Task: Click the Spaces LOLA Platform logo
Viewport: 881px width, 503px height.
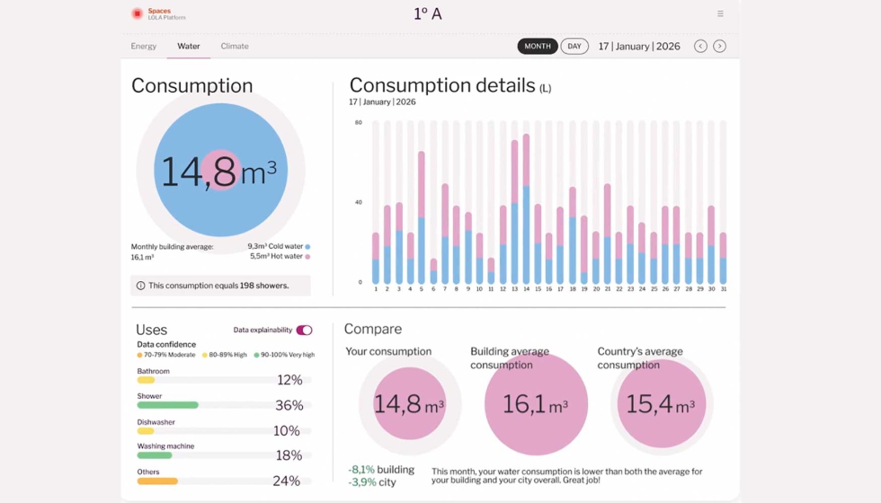Action: (x=138, y=13)
